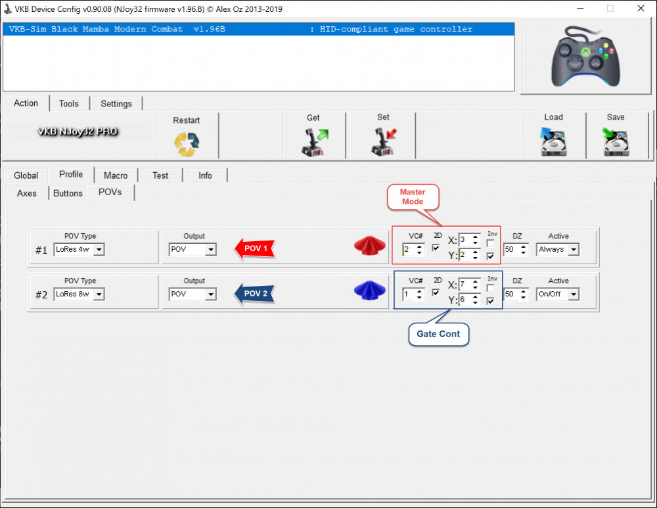Adjust the VC# stepper for POV #2
This screenshot has width=657, height=508.
pyautogui.click(x=419, y=294)
